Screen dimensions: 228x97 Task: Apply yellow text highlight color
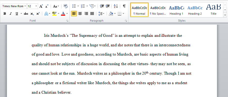(54, 14)
